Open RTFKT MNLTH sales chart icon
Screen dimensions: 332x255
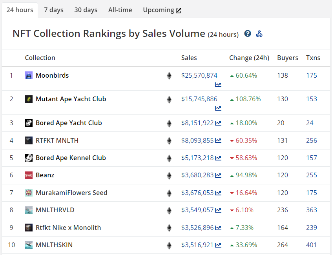tap(218, 140)
